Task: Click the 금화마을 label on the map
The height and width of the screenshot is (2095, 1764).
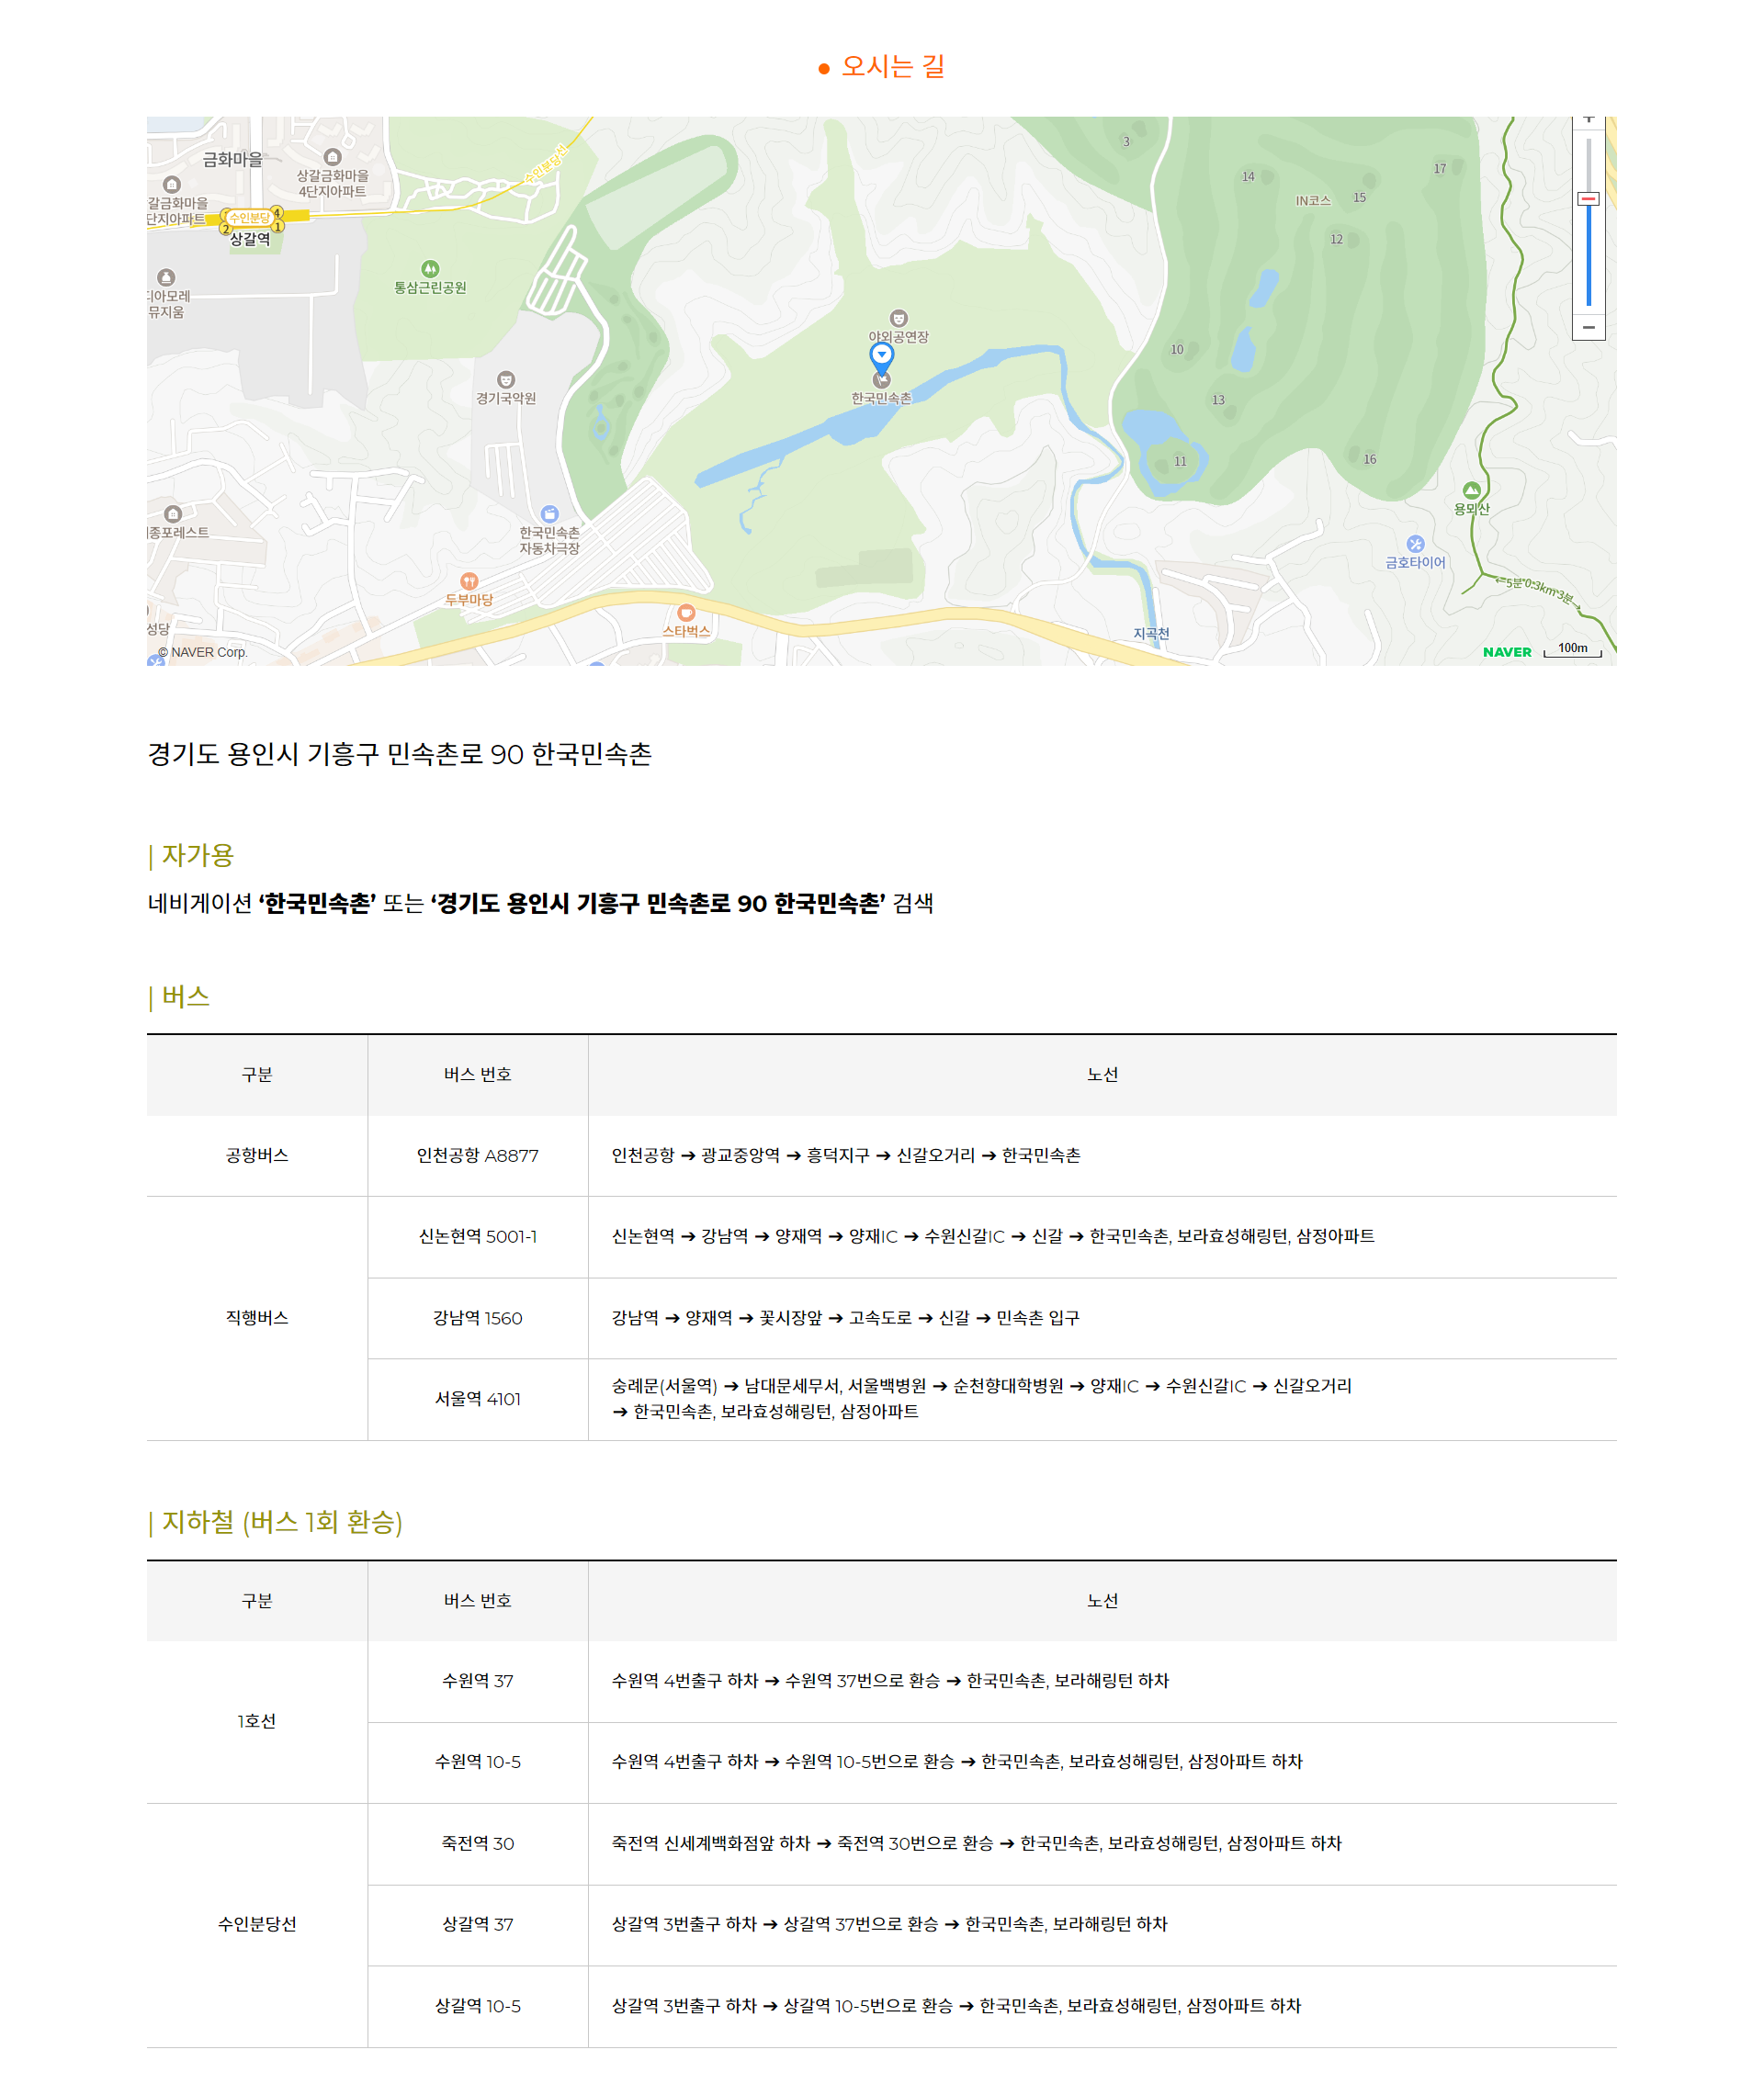Action: [232, 160]
